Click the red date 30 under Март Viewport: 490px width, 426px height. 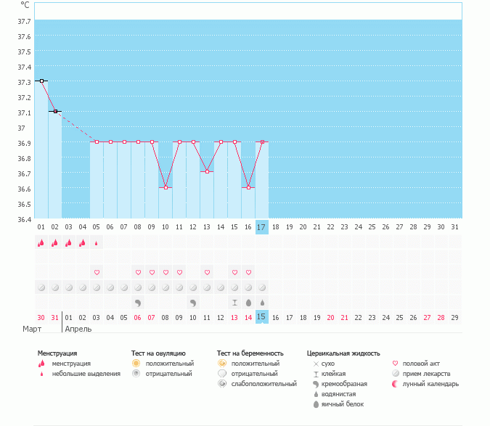coord(41,317)
